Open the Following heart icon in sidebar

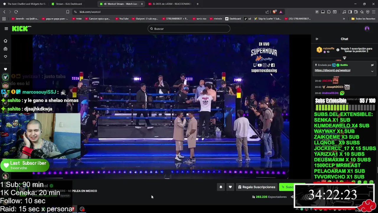5,57
